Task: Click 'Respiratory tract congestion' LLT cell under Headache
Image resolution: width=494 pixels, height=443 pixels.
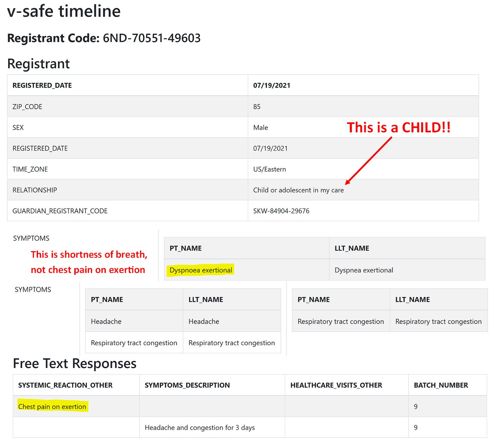Action: 232,343
